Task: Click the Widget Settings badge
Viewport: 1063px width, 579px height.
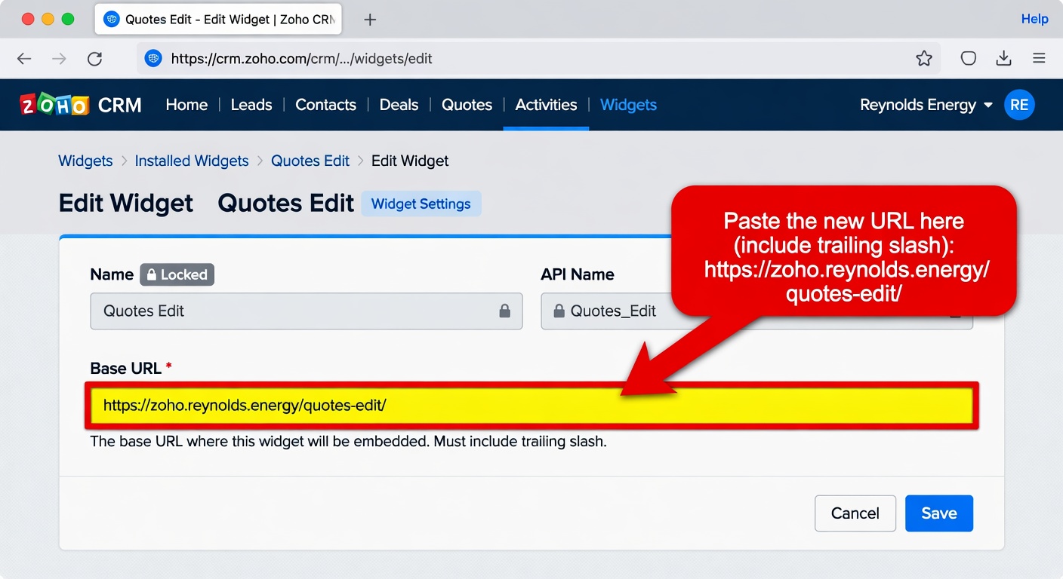Action: (x=421, y=204)
